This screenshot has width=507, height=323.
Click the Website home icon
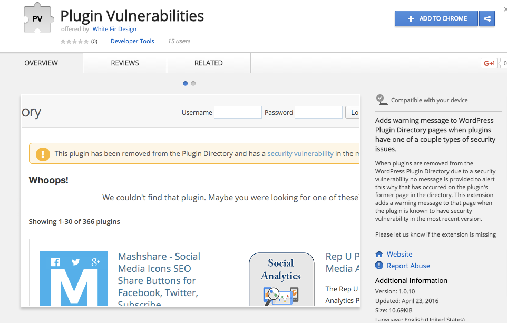[x=379, y=254]
